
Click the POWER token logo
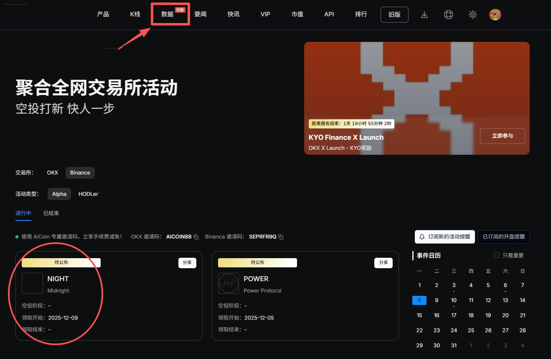[229, 283]
